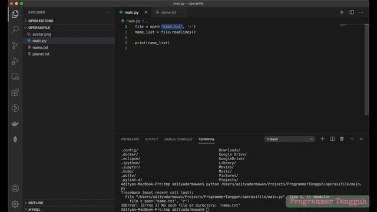377x212 pixels.
Task: Close the main.py editor tab
Action: [x=146, y=12]
